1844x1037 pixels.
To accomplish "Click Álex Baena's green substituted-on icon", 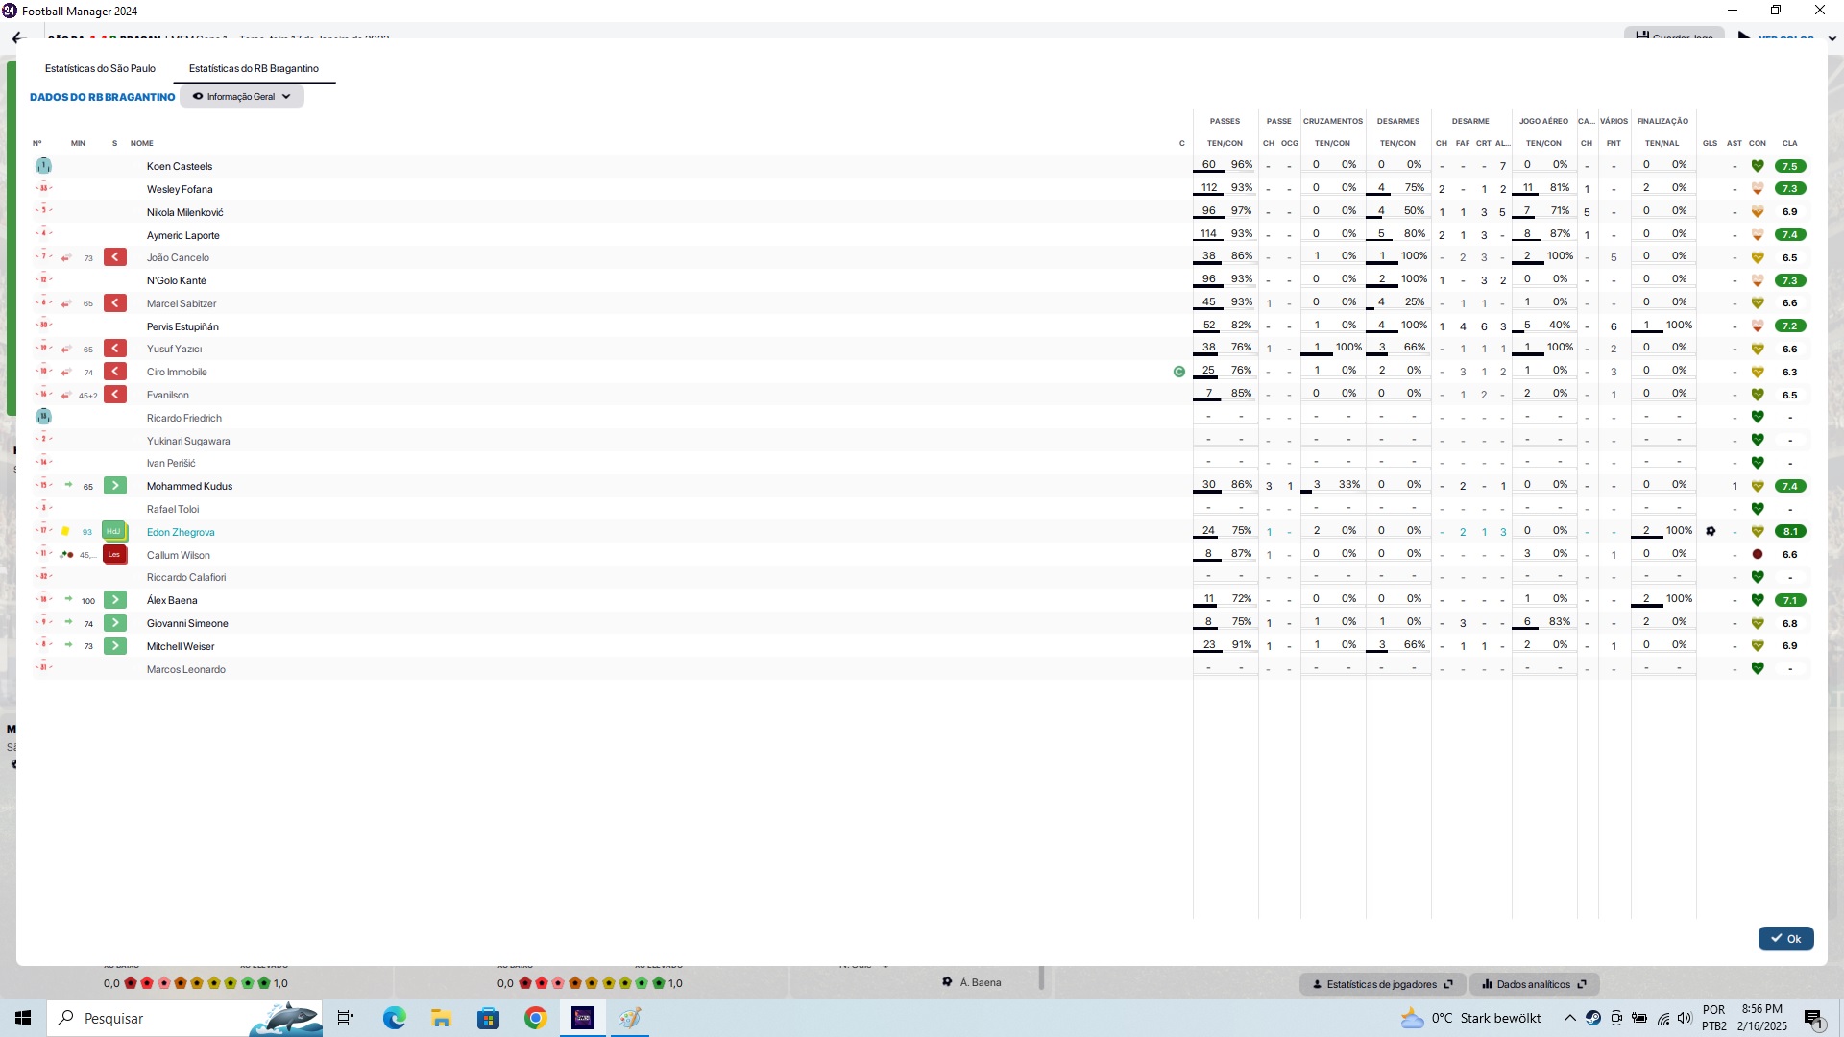I will (115, 600).
